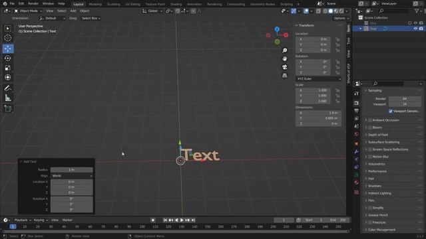This screenshot has width=426, height=239.
Task: Toggle Viewport Denoising checkbox
Action: click(391, 111)
